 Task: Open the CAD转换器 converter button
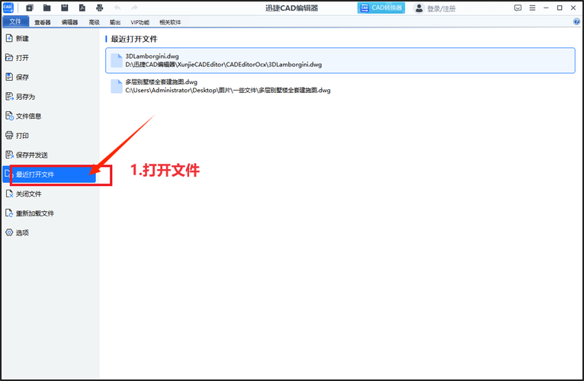381,8
